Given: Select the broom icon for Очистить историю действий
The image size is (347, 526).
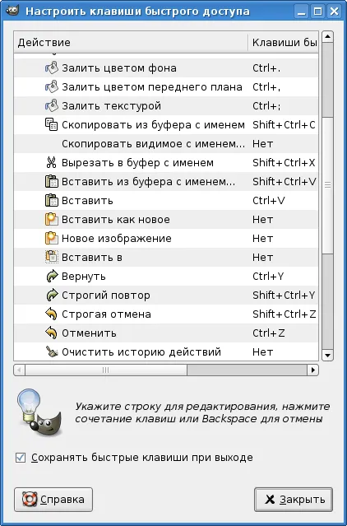Looking at the screenshot, I should (x=52, y=351).
